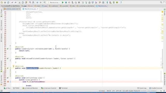
Task: Open the Structure tool window
Action: point(1,25)
